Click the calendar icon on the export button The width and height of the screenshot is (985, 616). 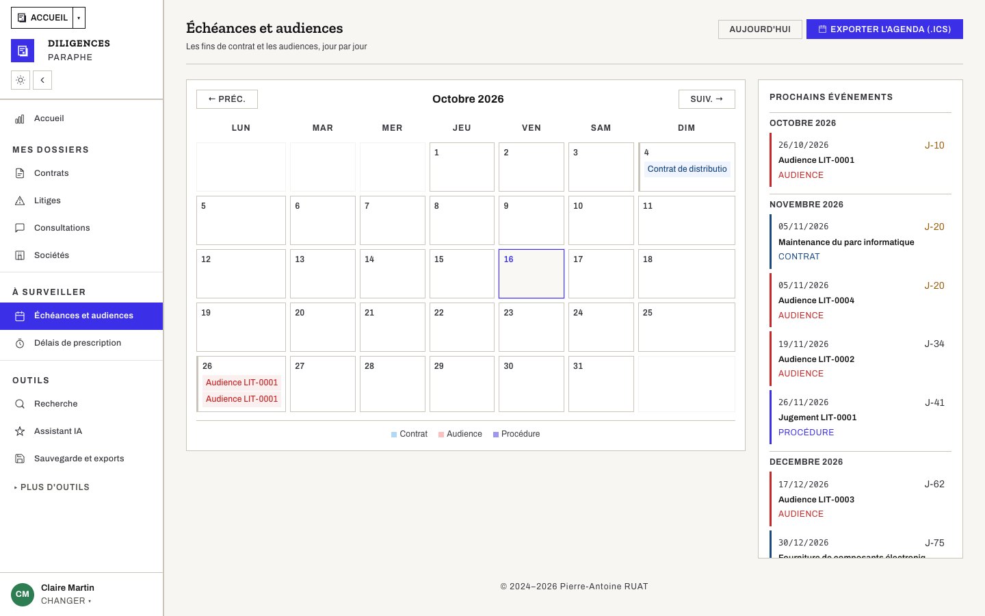(x=823, y=29)
